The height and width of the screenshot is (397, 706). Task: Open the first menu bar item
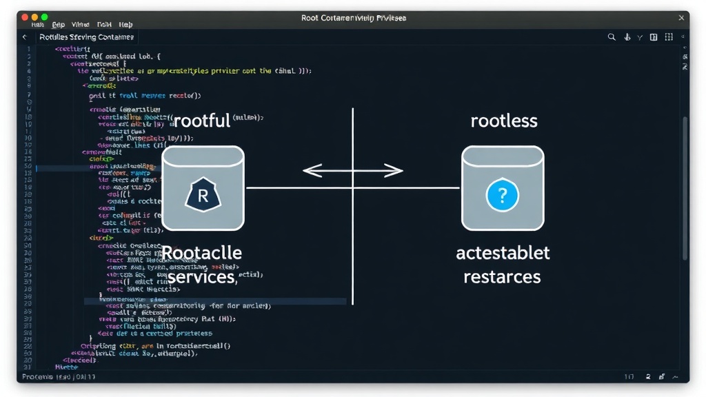(x=37, y=24)
